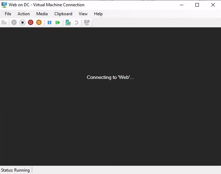Click the Revert arrow icon
This screenshot has width=221, height=174.
coord(76,22)
